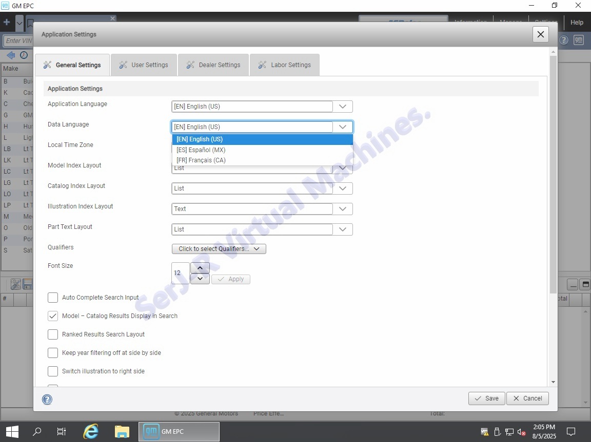This screenshot has width=591, height=442.
Task: Click the network tray icon
Action: click(509, 432)
